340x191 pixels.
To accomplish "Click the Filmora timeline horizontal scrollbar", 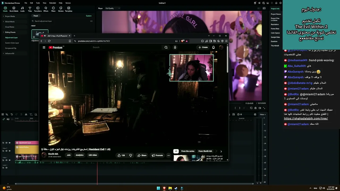I will pyautogui.click(x=134, y=184).
